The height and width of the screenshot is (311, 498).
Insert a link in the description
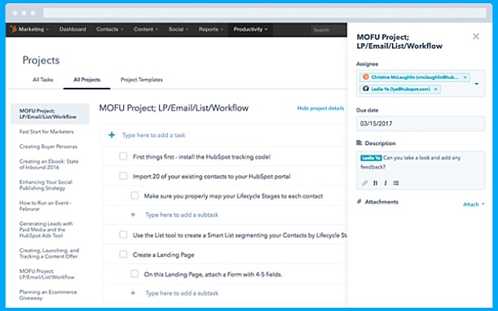click(364, 183)
